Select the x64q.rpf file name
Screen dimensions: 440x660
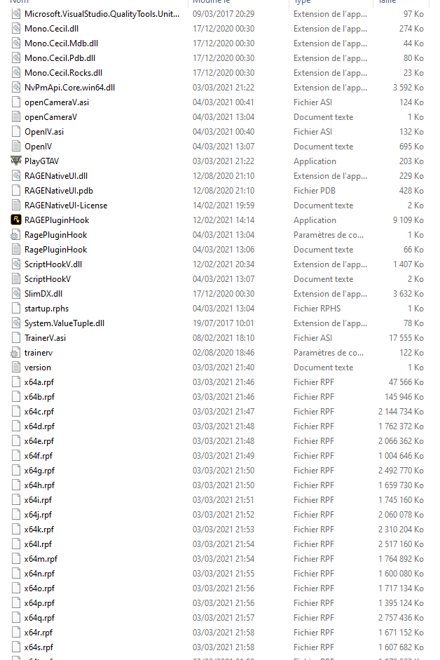pyautogui.click(x=39, y=618)
